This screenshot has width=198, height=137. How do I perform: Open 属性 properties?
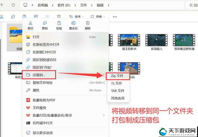[x=65, y=90]
